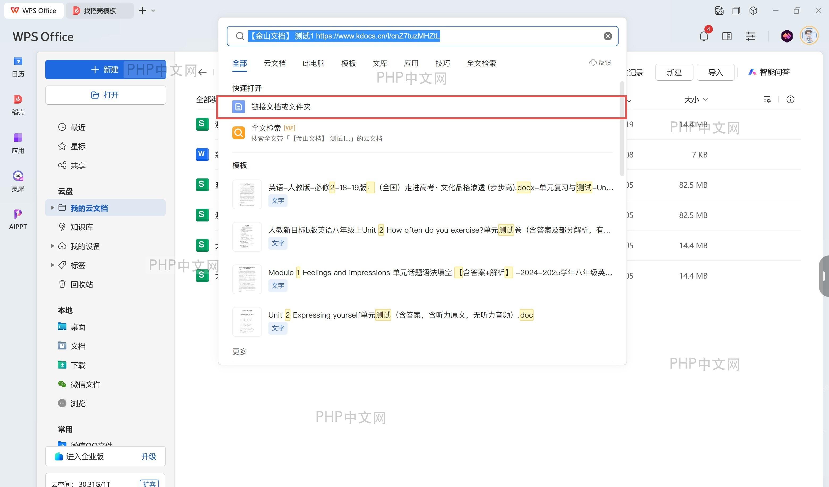
Task: Open the Calendar (日历) sidebar icon
Action: [18, 67]
